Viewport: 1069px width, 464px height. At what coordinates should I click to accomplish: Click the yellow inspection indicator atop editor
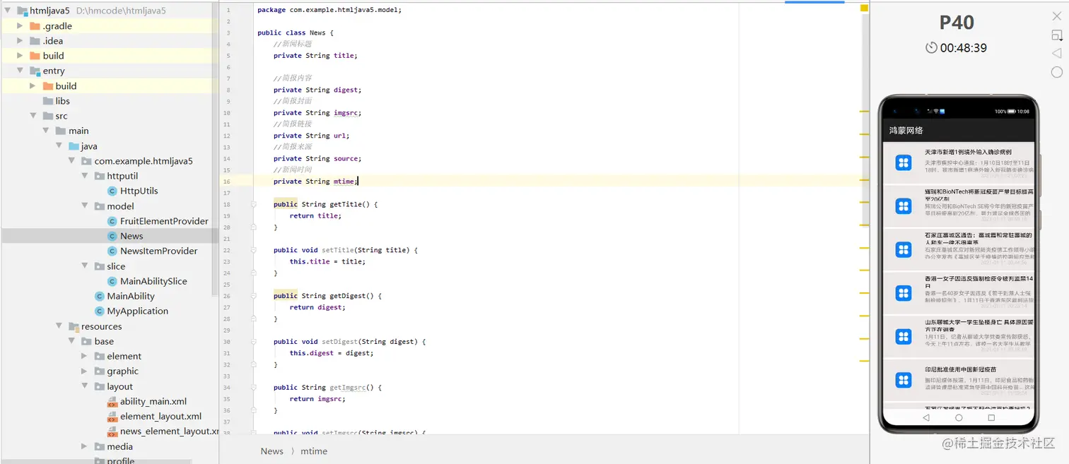(864, 8)
